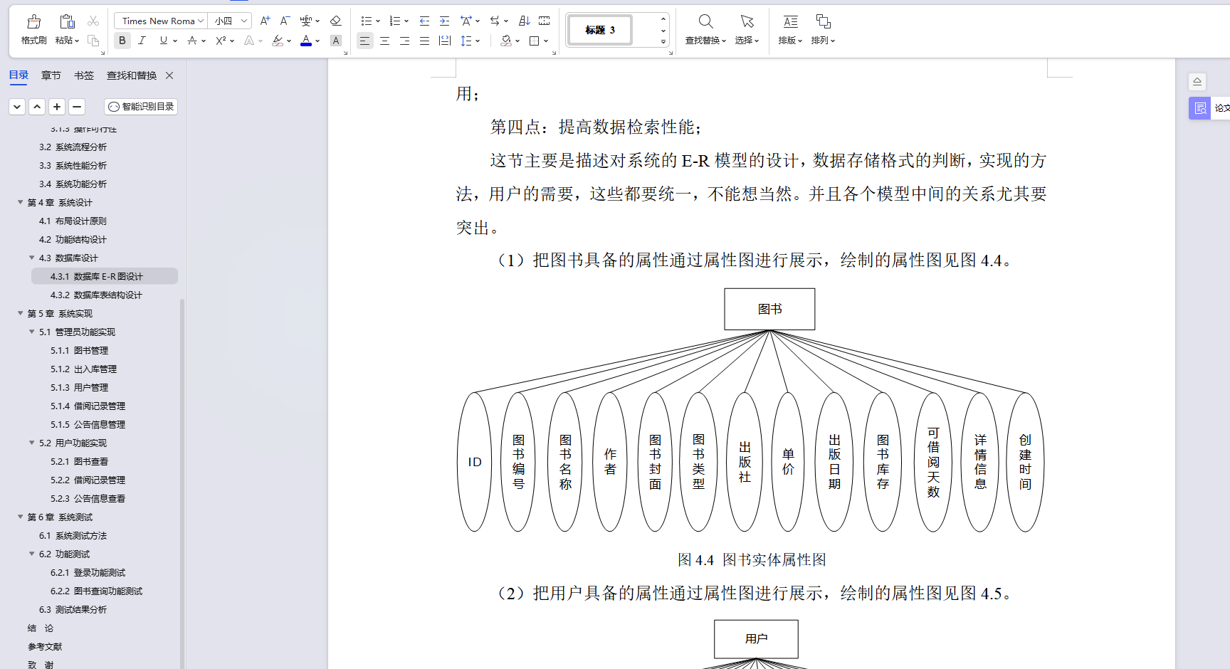Click the Paste (粘贴) clipboard icon
1230x669 pixels.
(67, 21)
